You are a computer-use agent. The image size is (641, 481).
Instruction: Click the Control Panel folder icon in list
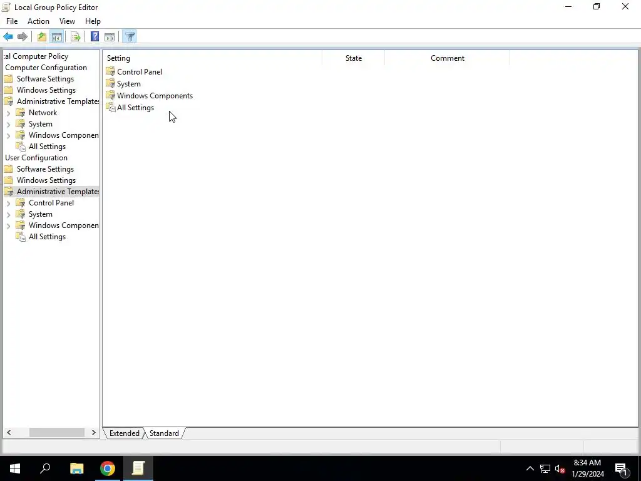point(110,71)
